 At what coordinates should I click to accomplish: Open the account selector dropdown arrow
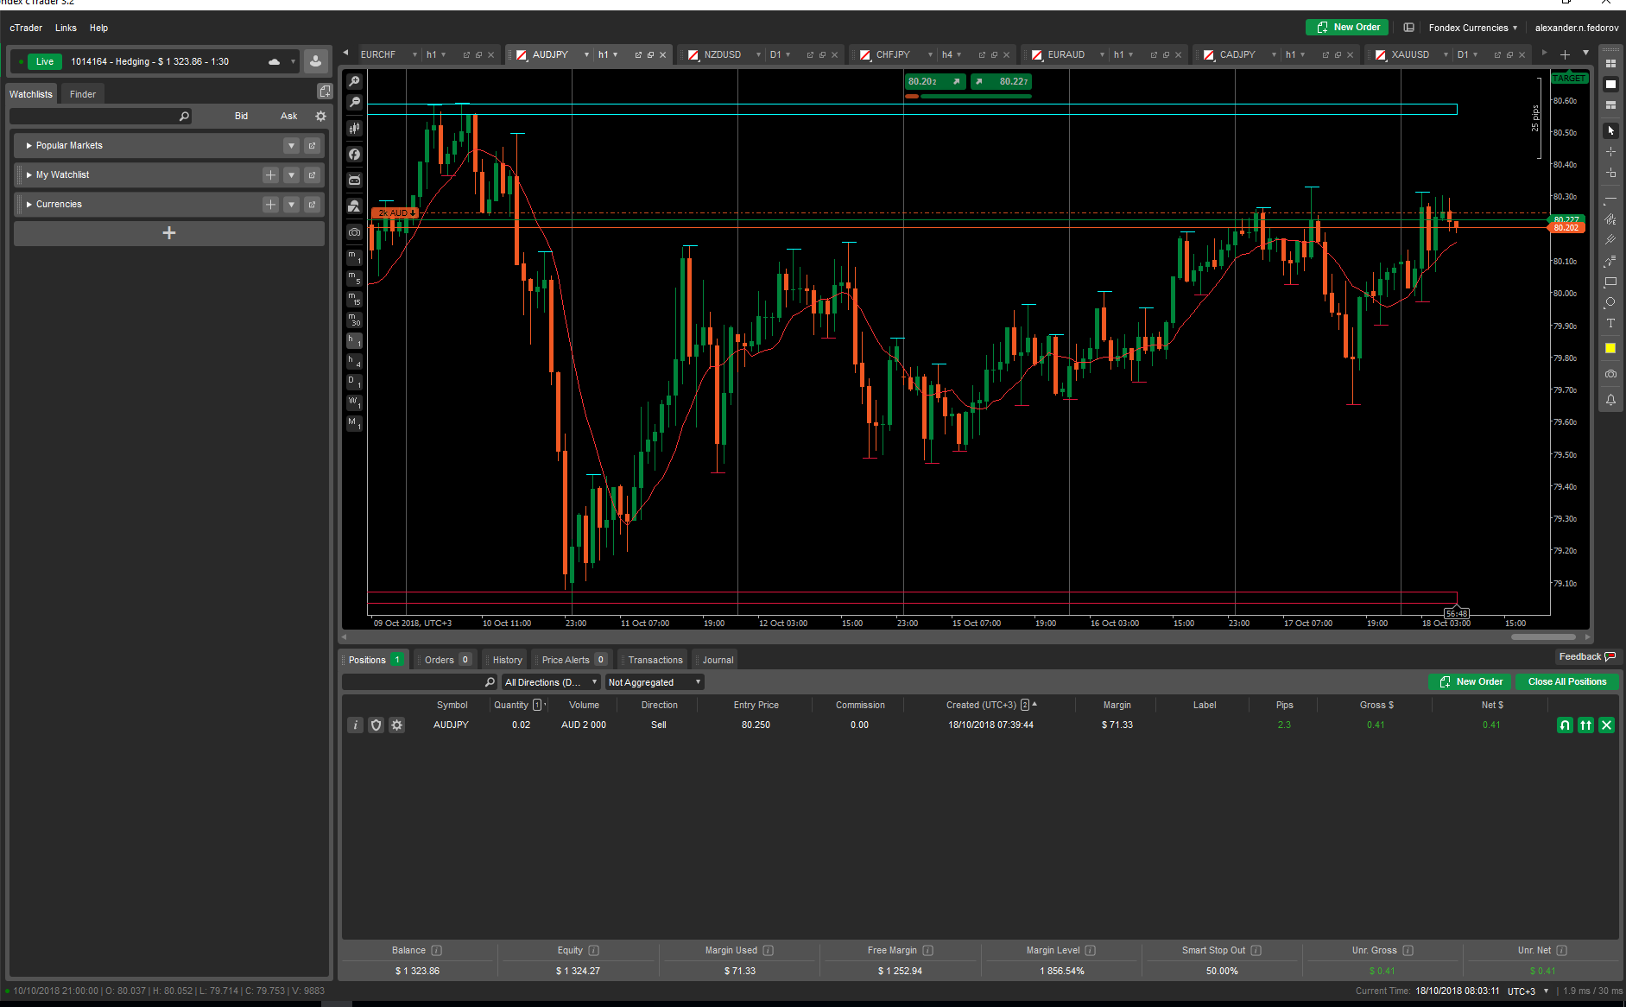click(293, 61)
